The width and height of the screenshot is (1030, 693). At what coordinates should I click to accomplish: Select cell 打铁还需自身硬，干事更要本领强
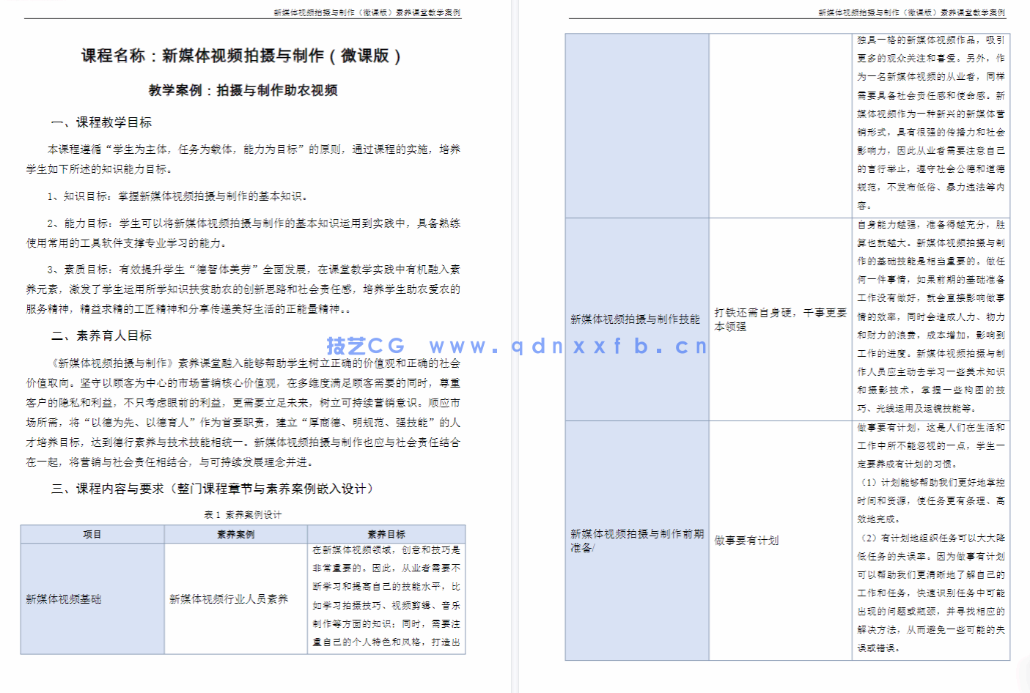pos(781,319)
